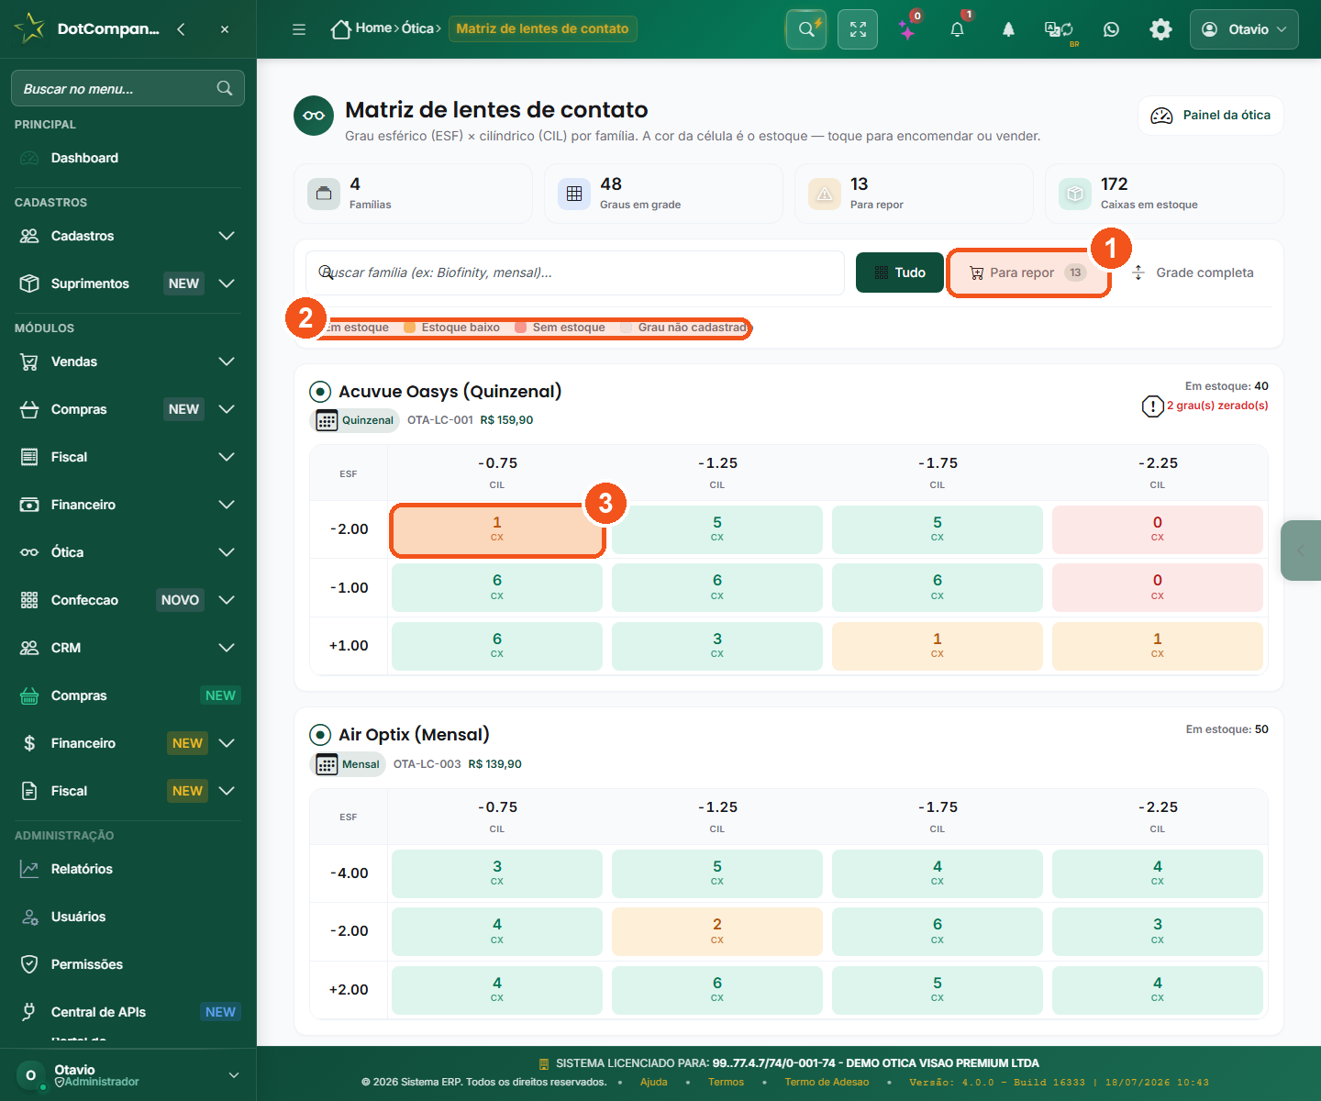The height and width of the screenshot is (1101, 1321).
Task: Click the glasses icon beside the page title
Action: (314, 116)
